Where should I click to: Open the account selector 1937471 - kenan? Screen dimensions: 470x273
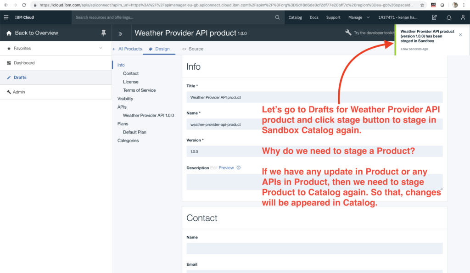398,17
